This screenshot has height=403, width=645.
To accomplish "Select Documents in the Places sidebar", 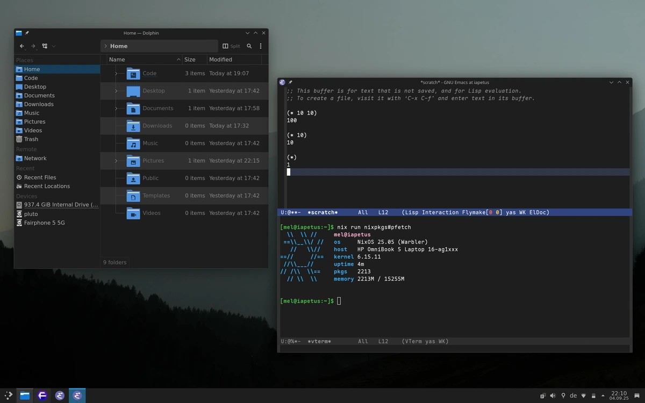I will (39, 96).
